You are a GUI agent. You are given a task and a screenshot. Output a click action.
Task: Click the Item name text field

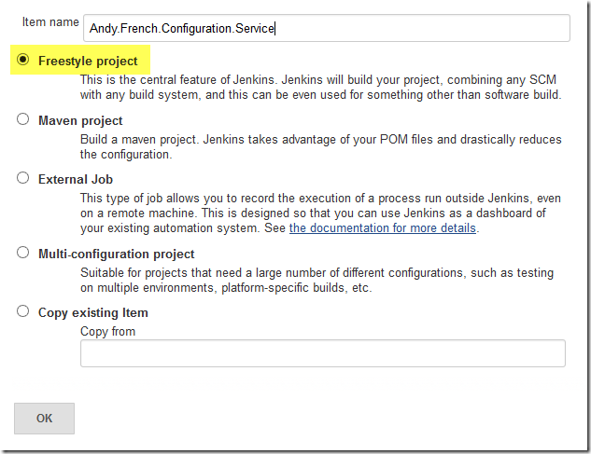326,28
